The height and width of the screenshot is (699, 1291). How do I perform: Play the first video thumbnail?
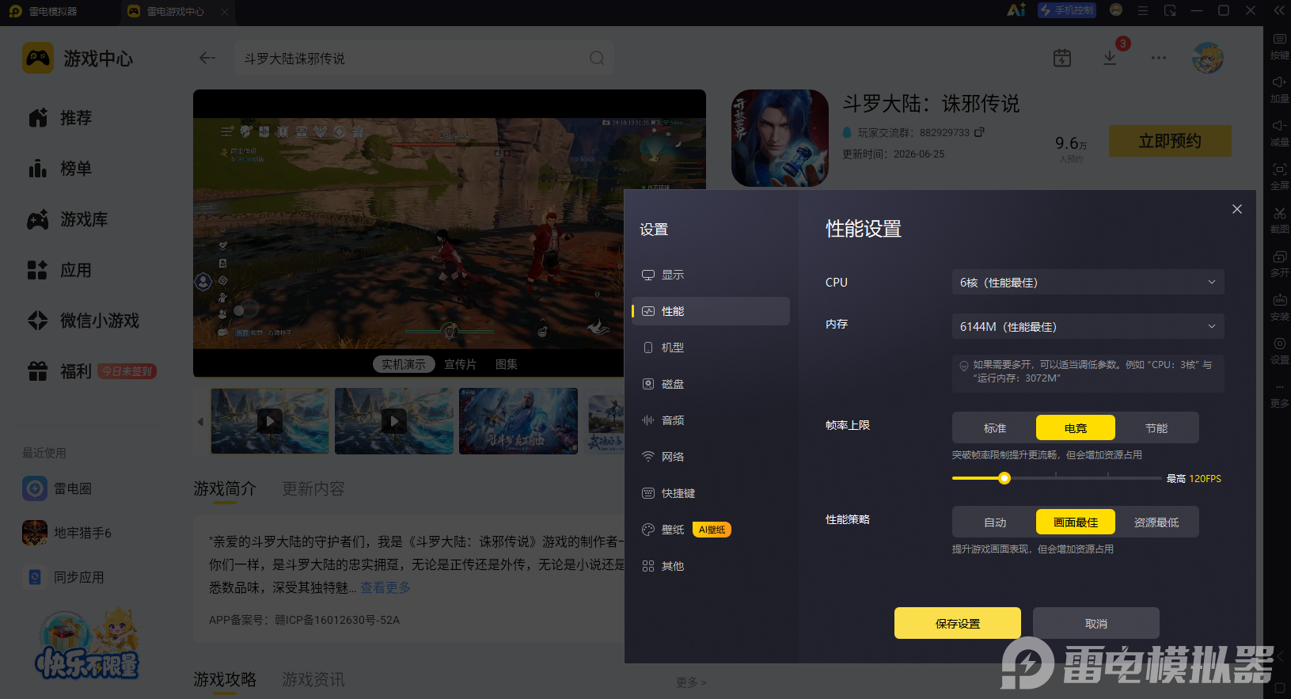tap(270, 421)
